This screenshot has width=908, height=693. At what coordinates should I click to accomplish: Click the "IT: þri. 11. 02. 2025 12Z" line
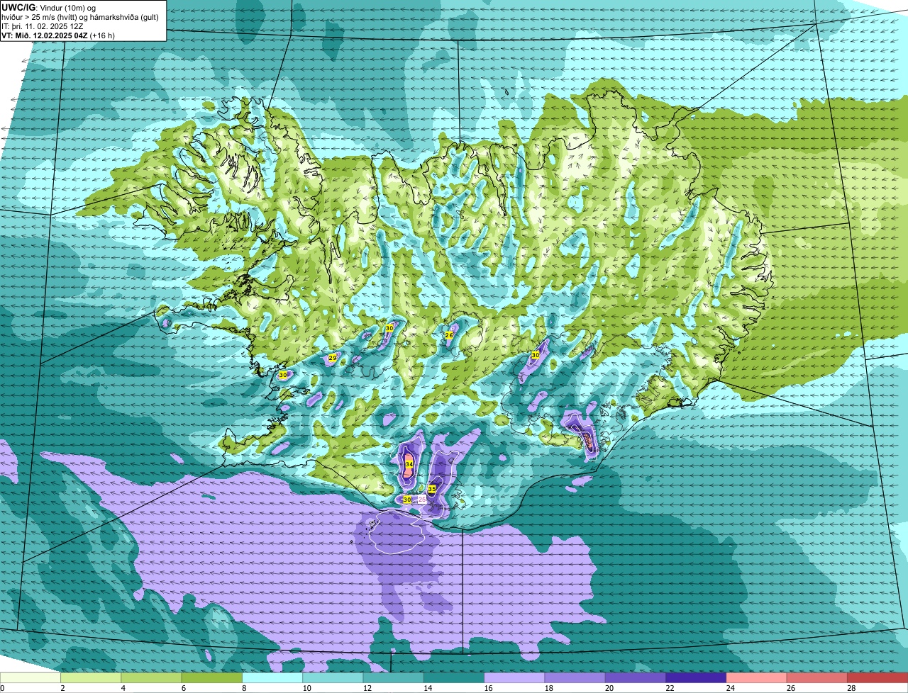coord(43,26)
